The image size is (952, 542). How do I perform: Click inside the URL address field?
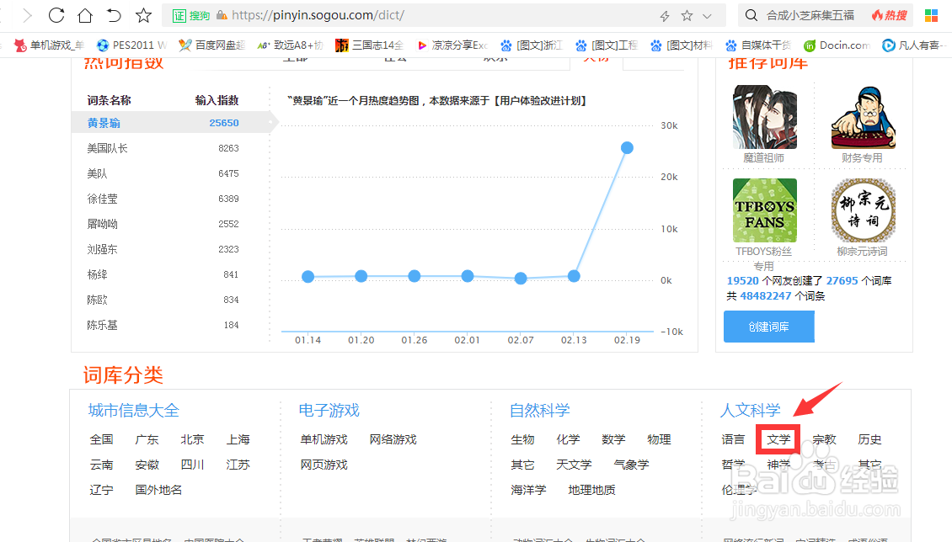337,14
